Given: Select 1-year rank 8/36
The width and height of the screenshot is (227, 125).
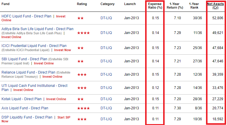Looking at the screenshot, I should (198, 108).
